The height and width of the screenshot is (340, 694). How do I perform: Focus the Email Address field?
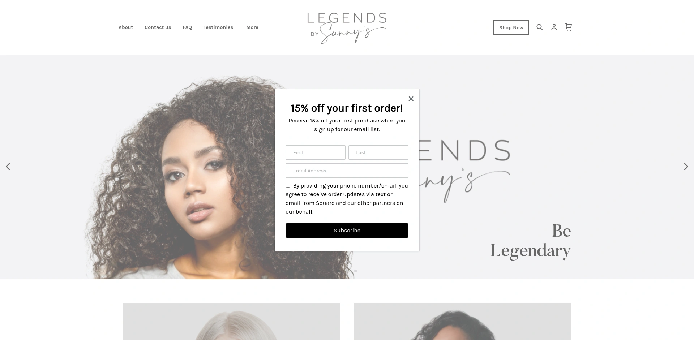(347, 171)
